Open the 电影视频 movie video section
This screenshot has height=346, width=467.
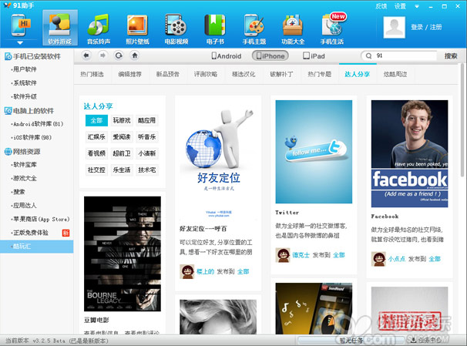coord(178,29)
